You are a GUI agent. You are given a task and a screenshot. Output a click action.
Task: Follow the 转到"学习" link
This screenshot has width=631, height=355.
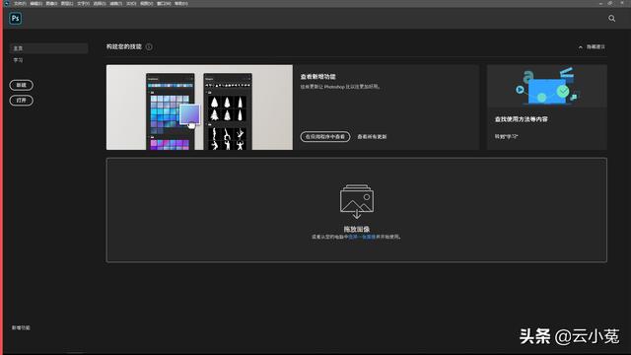506,137
